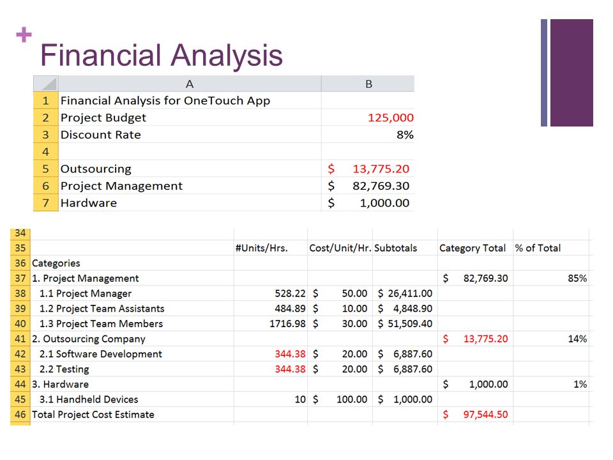Click '2.2 Testing' row label
Image resolution: width=613 pixels, height=460 pixels.
coord(64,369)
